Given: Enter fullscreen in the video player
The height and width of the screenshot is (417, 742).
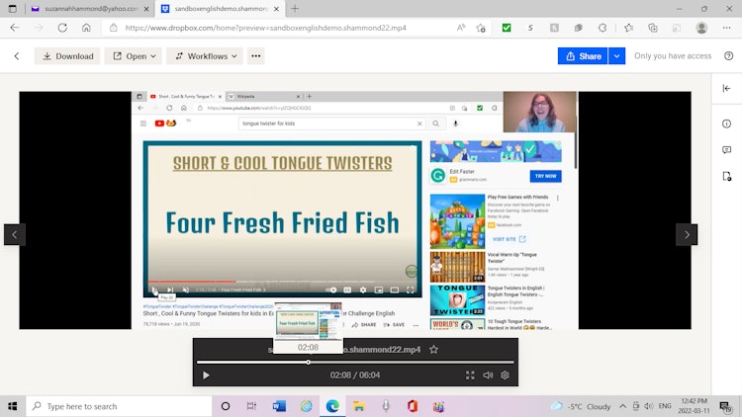Looking at the screenshot, I should pyautogui.click(x=470, y=375).
